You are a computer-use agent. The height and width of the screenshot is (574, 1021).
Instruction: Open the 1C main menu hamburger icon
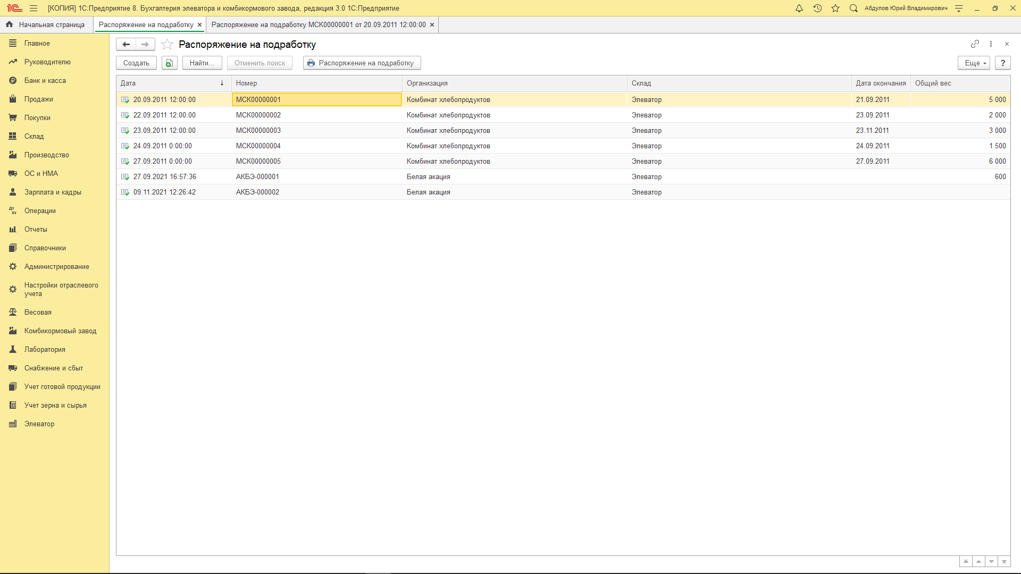pyautogui.click(x=34, y=9)
